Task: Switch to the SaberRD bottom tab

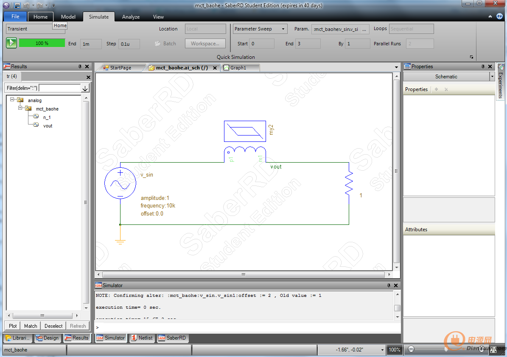Action: coord(172,338)
